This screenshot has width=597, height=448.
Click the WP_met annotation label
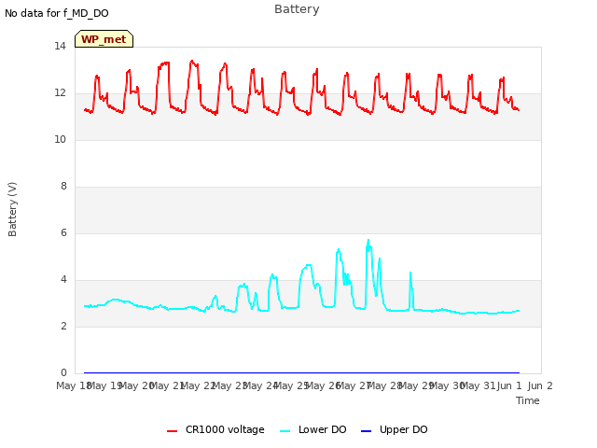104,39
